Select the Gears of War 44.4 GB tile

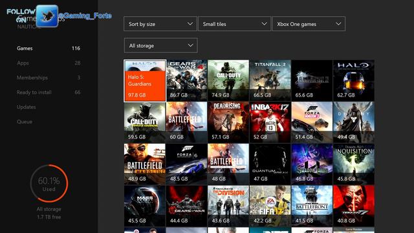coord(187,206)
